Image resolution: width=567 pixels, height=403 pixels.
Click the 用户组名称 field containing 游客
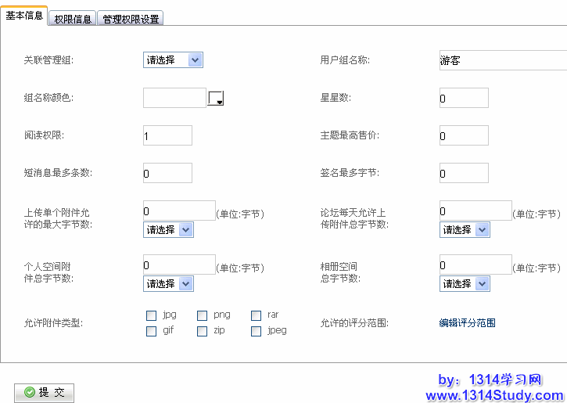tap(502, 60)
